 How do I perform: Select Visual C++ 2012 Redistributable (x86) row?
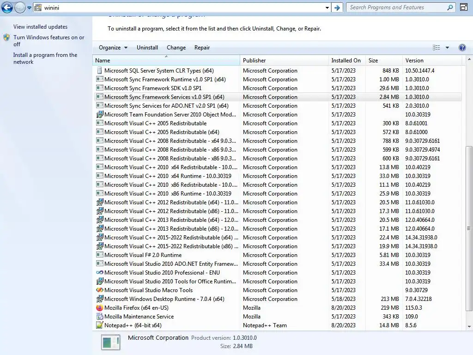point(277,211)
